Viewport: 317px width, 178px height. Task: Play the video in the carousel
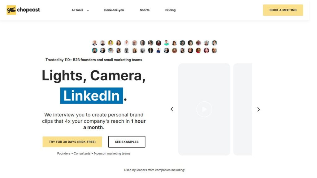[x=204, y=109]
